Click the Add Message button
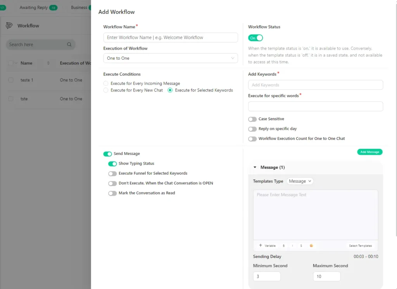The image size is (397, 289). [x=369, y=152]
